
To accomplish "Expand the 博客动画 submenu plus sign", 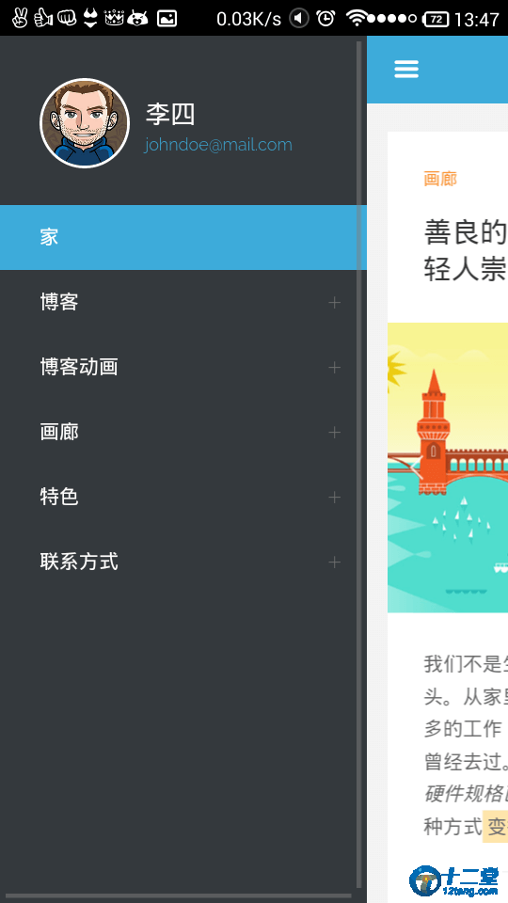I will [334, 368].
